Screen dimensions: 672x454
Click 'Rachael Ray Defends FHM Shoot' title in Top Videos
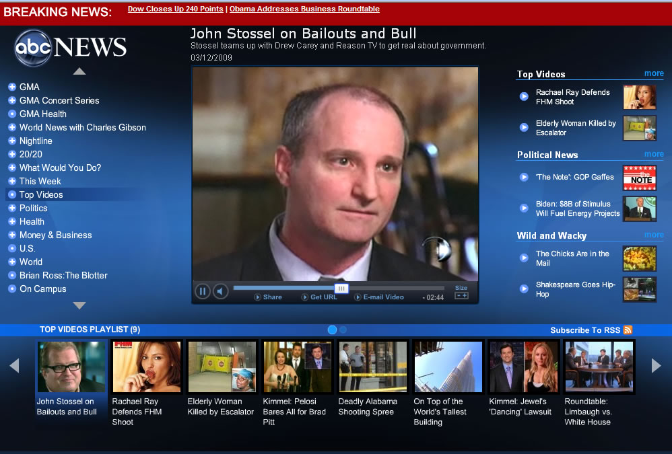coord(572,97)
